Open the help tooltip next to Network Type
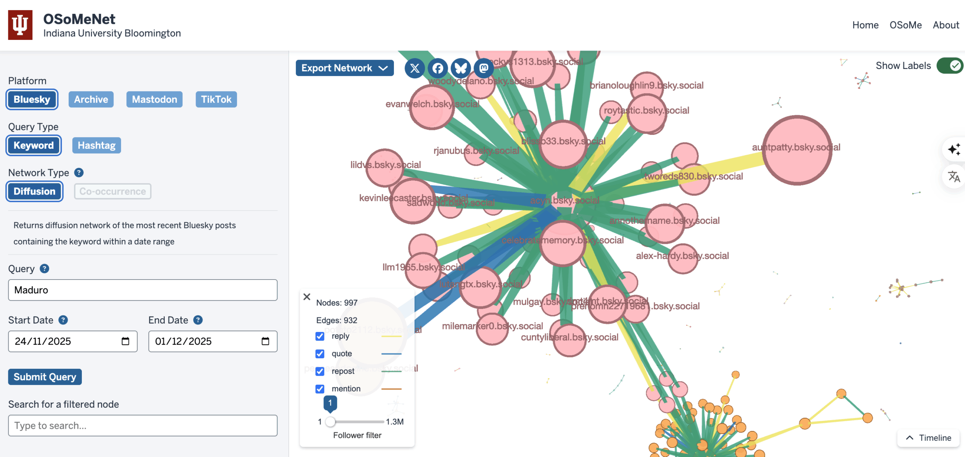 [x=79, y=173]
